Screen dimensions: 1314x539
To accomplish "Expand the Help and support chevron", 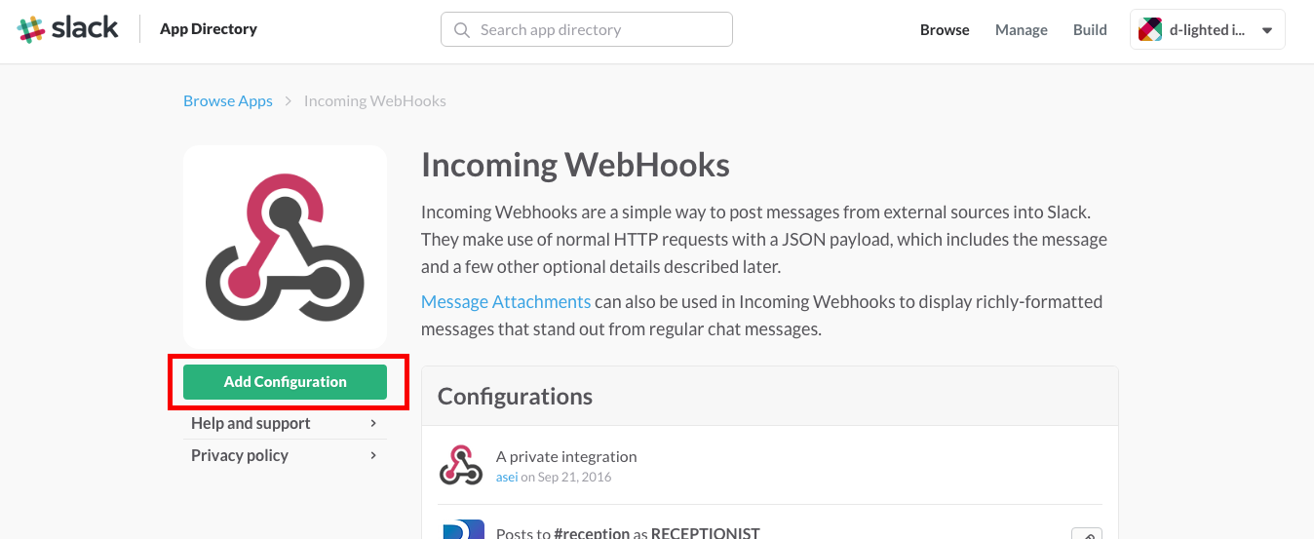I will pyautogui.click(x=373, y=423).
